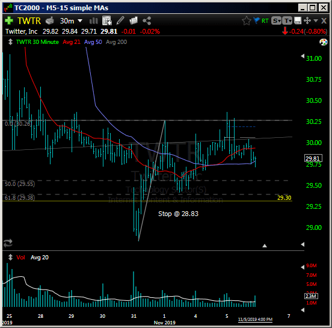Image resolution: width=332 pixels, height=328 pixels.
Task: Expand the chart options down arrow
Action: pos(316,21)
